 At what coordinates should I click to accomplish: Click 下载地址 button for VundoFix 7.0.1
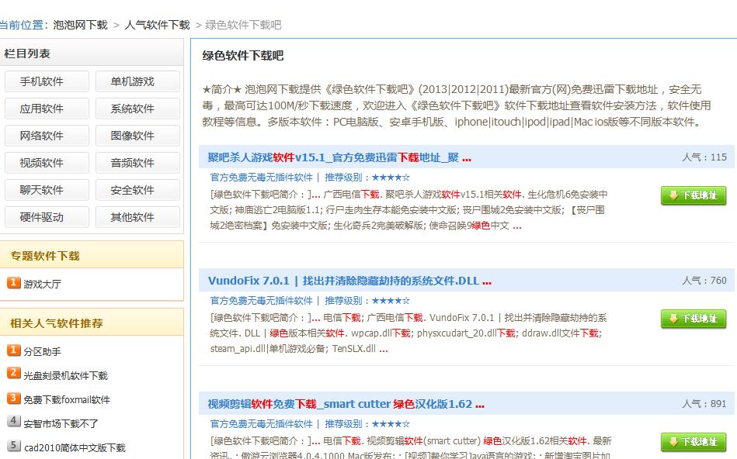(x=694, y=319)
